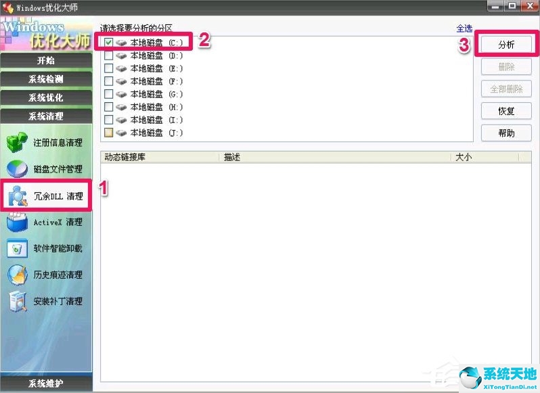Check the 本地磁盘 (G:) checkbox
Viewport: 540px width, 393px height.
(x=108, y=94)
